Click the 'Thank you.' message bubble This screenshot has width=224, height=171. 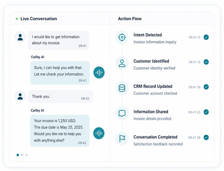pos(60,96)
